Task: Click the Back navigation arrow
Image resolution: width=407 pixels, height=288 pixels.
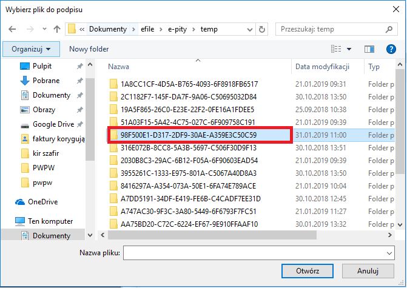Action: coord(12,28)
